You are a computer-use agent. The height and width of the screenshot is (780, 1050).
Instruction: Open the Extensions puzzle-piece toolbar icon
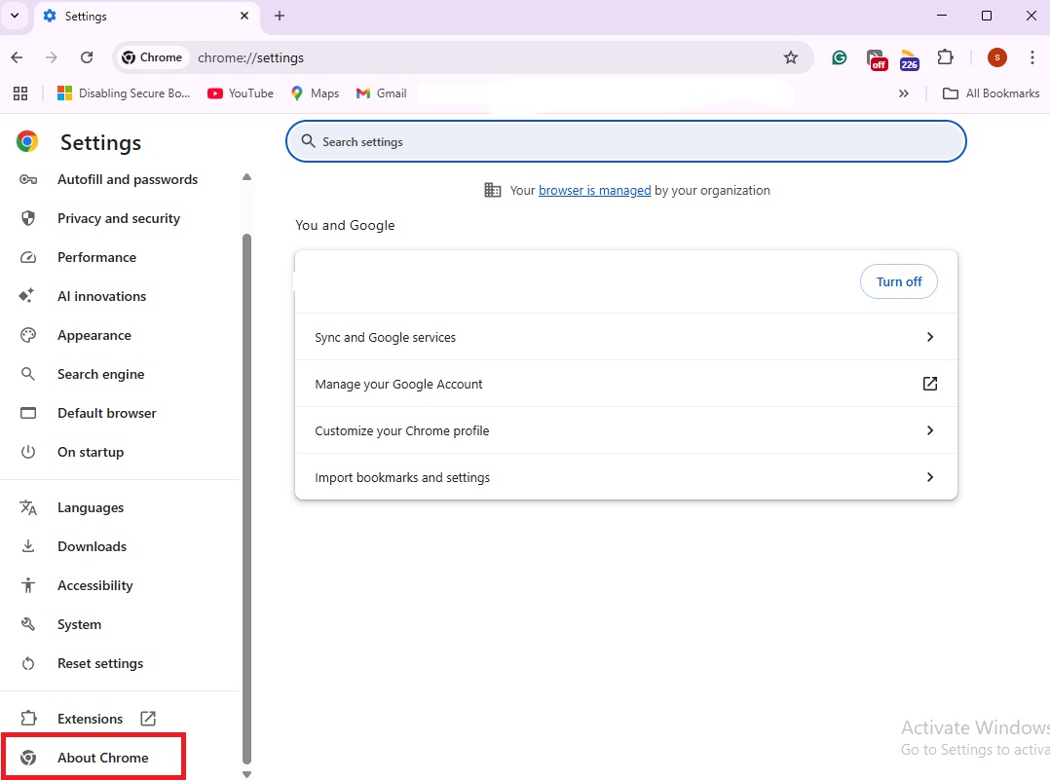coord(945,57)
